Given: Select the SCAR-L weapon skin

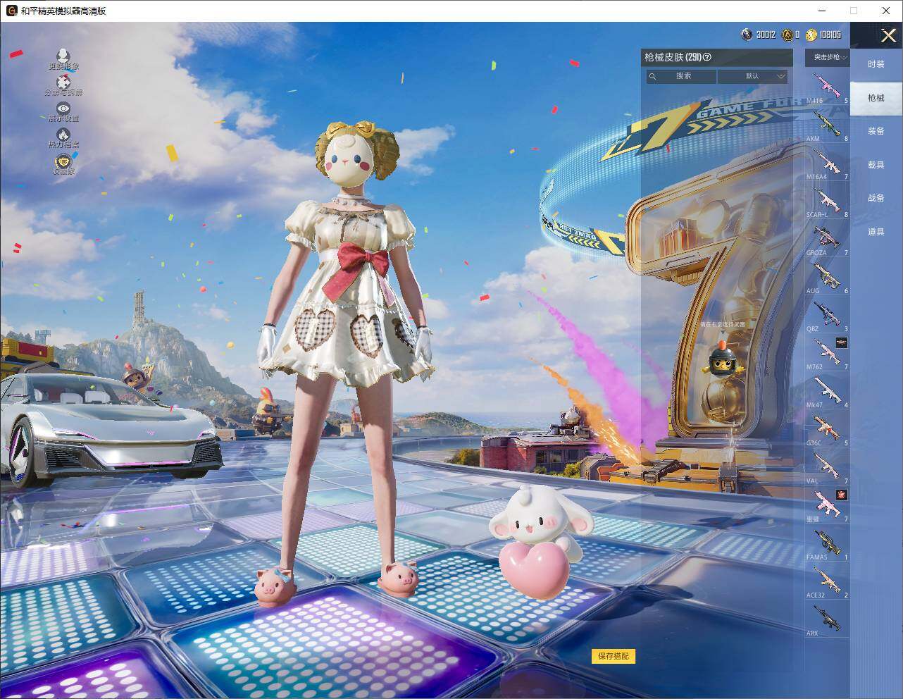Looking at the screenshot, I should [827, 202].
